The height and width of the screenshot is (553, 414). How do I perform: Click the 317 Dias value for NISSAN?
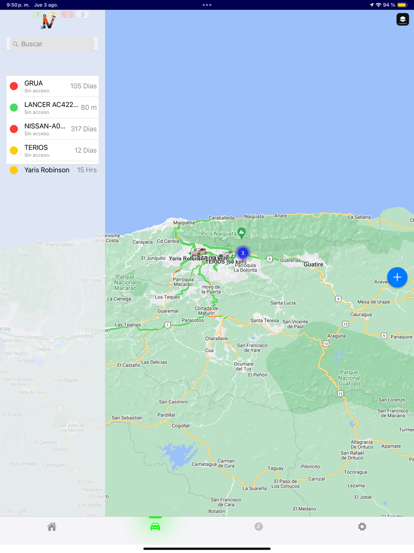(x=84, y=129)
